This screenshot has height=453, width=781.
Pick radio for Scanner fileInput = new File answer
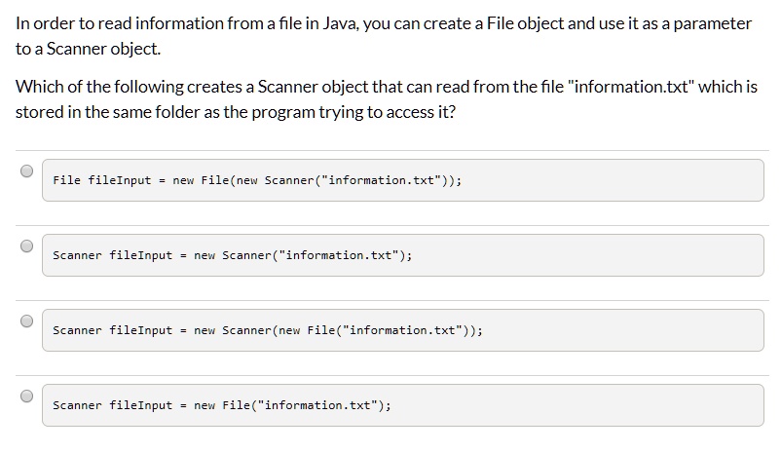tap(26, 396)
